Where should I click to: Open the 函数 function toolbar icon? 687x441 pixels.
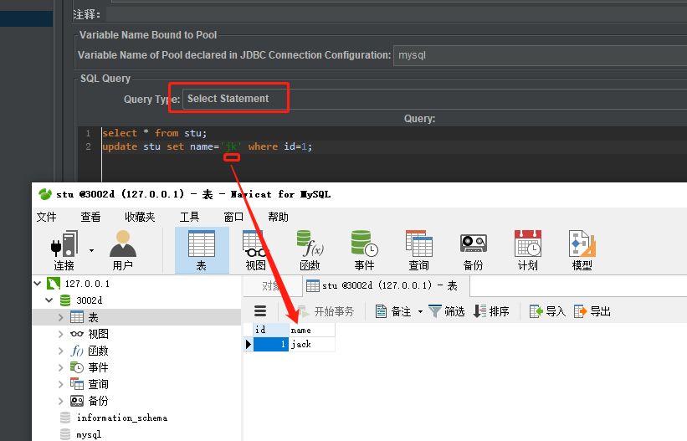click(310, 250)
